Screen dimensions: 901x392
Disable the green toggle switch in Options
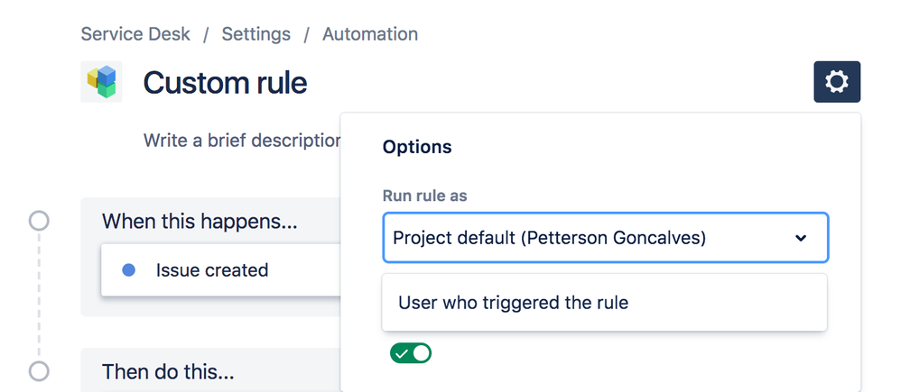pos(411,353)
